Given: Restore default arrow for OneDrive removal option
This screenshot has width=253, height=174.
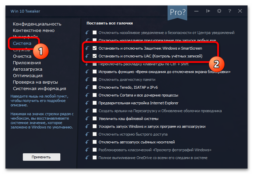Looking at the screenshot, I should 87,158.
